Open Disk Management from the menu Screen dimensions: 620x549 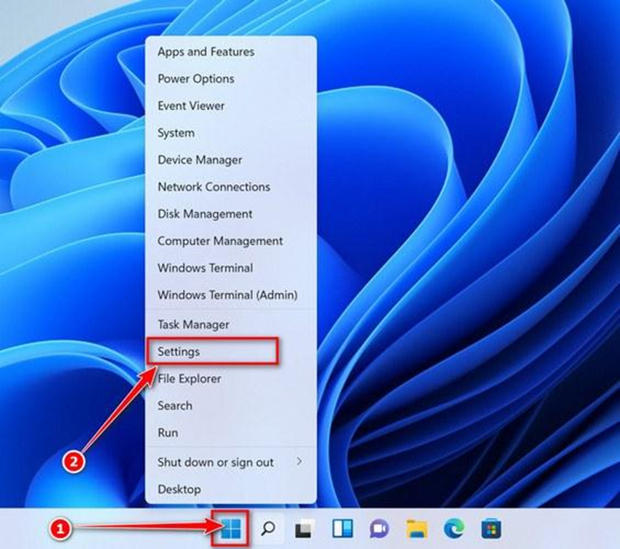[231, 214]
